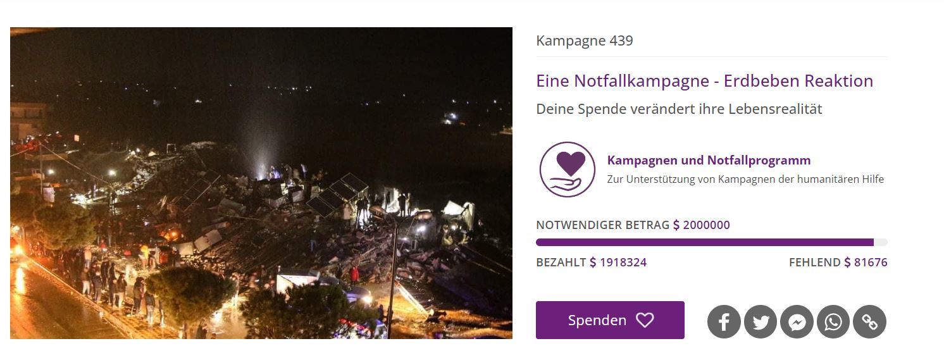Share via Messenger icon
Viewport: 944px width, 353px height.
click(x=797, y=322)
